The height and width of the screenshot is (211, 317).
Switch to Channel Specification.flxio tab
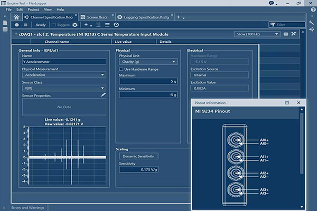(x=51, y=17)
